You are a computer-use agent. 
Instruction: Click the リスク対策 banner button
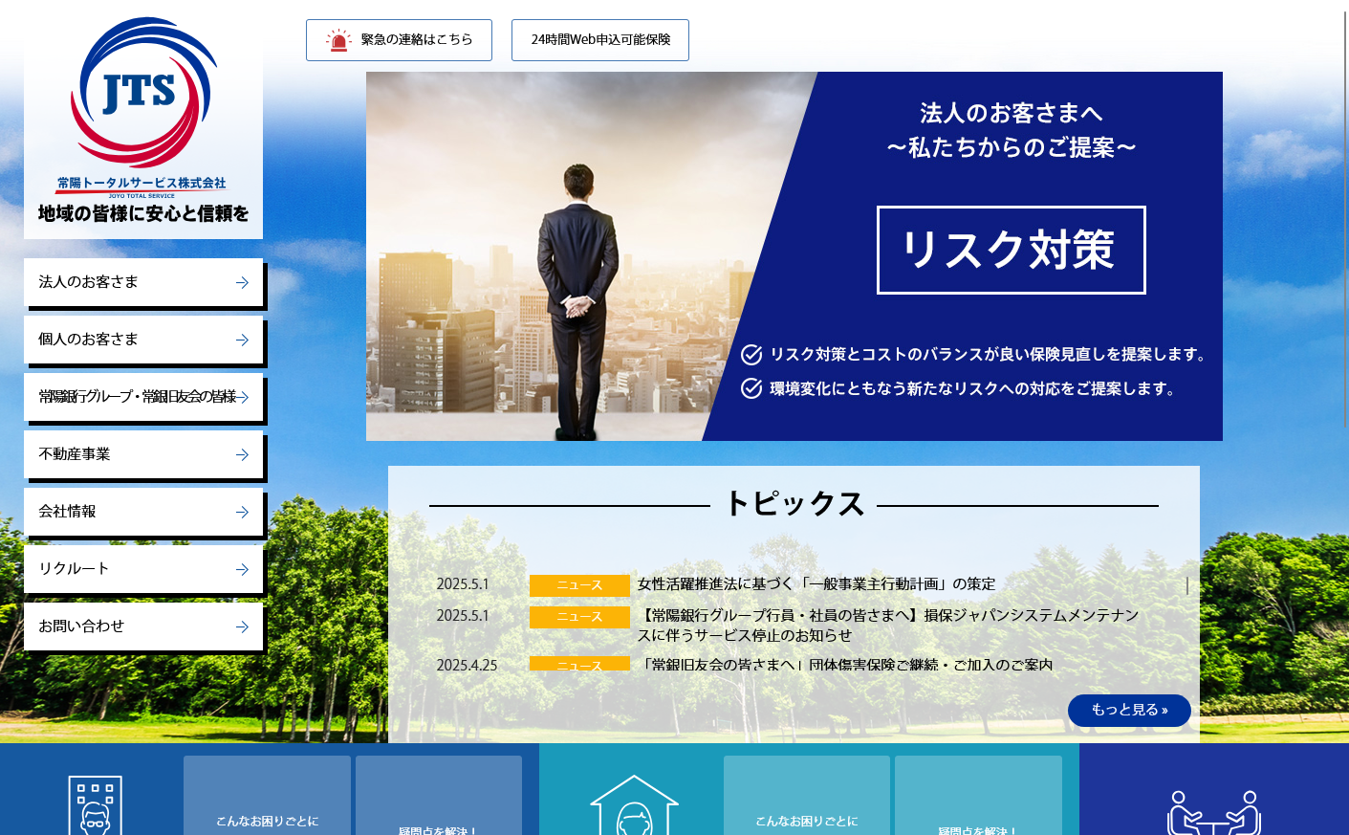pyautogui.click(x=1011, y=250)
